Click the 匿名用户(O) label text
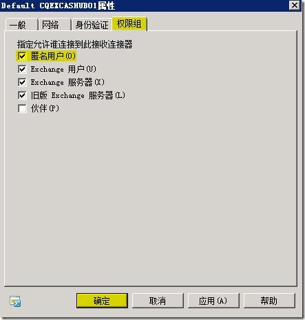305x320 pixels. [x=53, y=56]
